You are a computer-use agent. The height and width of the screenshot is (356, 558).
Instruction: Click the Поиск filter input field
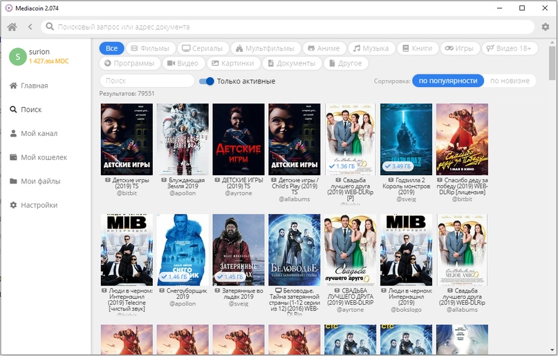point(147,81)
